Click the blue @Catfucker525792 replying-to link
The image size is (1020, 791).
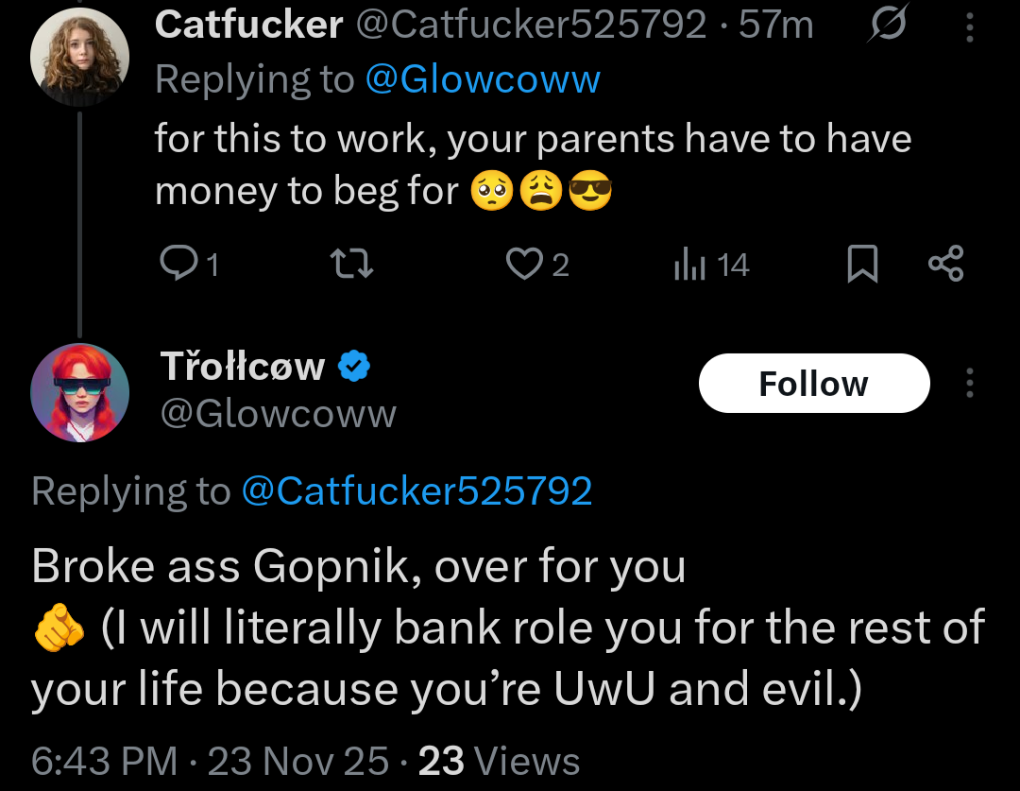click(x=416, y=491)
